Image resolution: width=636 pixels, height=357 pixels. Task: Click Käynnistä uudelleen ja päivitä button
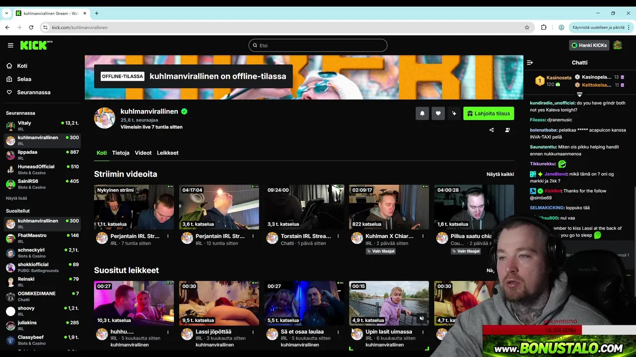point(601,27)
